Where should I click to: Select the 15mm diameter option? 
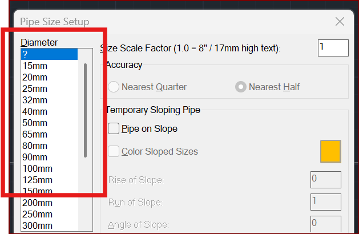(x=35, y=66)
